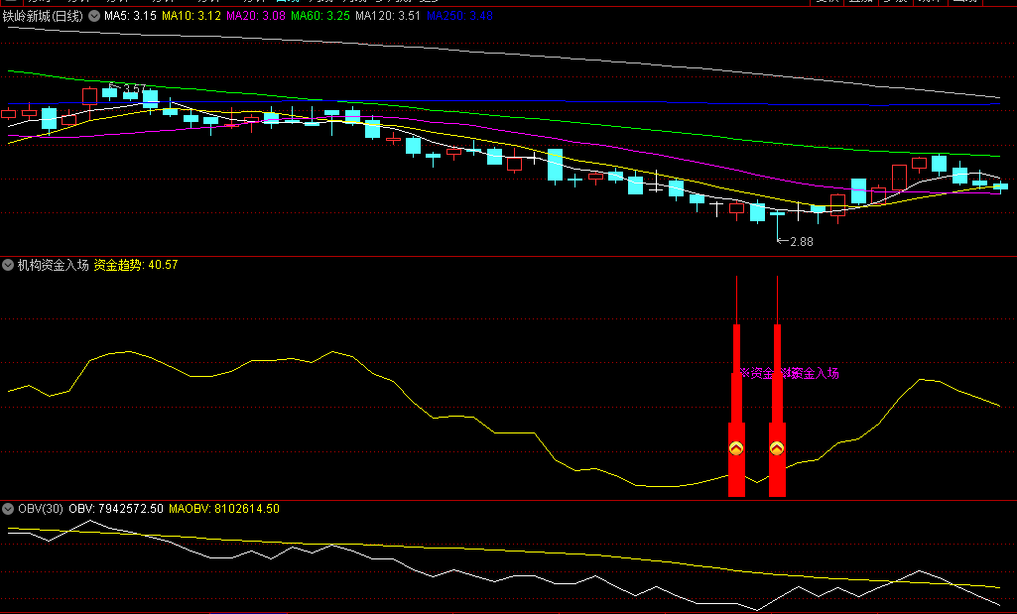Click the first gold up-arrow signal icon
This screenshot has height=614, width=1017.
(736, 448)
